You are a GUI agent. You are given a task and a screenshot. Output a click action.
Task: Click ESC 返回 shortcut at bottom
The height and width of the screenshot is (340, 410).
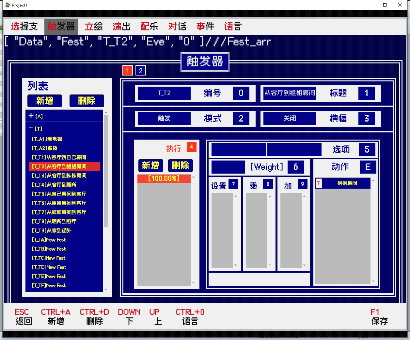coord(24,316)
